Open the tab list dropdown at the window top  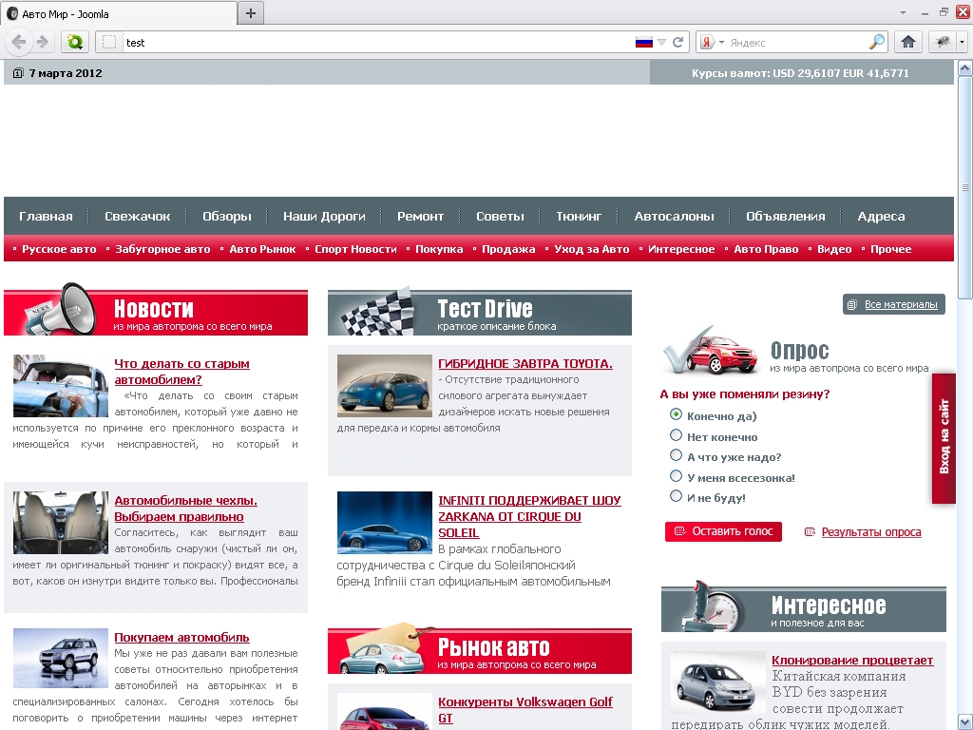tap(903, 12)
